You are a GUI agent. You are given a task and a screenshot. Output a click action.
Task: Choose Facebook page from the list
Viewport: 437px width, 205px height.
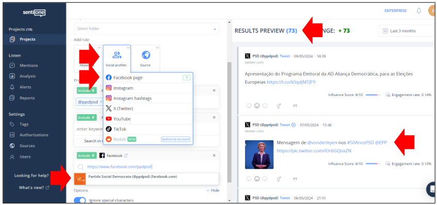click(x=148, y=78)
